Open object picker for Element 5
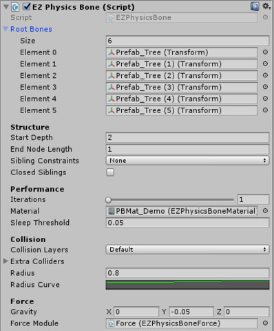The width and height of the screenshot is (274, 331). (265, 110)
